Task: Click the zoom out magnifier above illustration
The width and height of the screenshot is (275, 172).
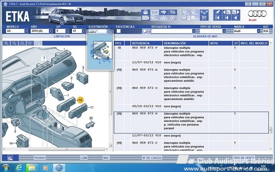Action: pyautogui.click(x=14, y=43)
